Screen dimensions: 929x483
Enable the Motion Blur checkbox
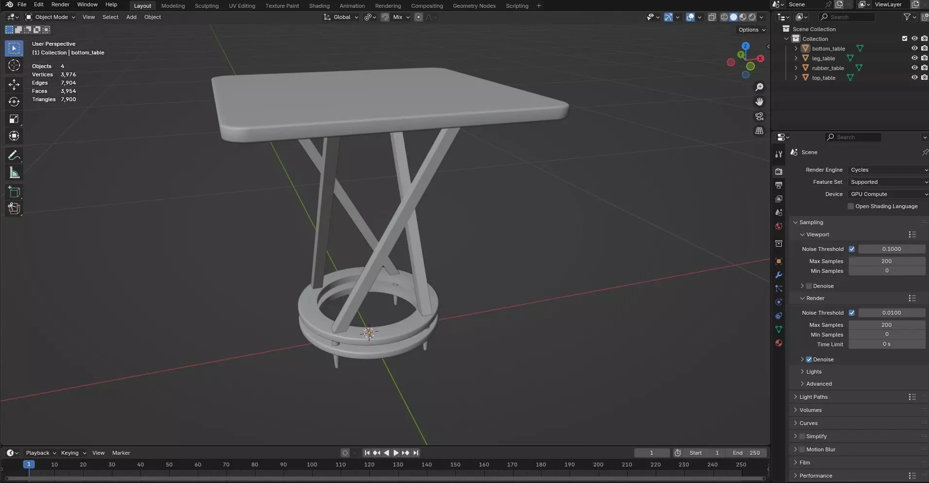(x=802, y=449)
